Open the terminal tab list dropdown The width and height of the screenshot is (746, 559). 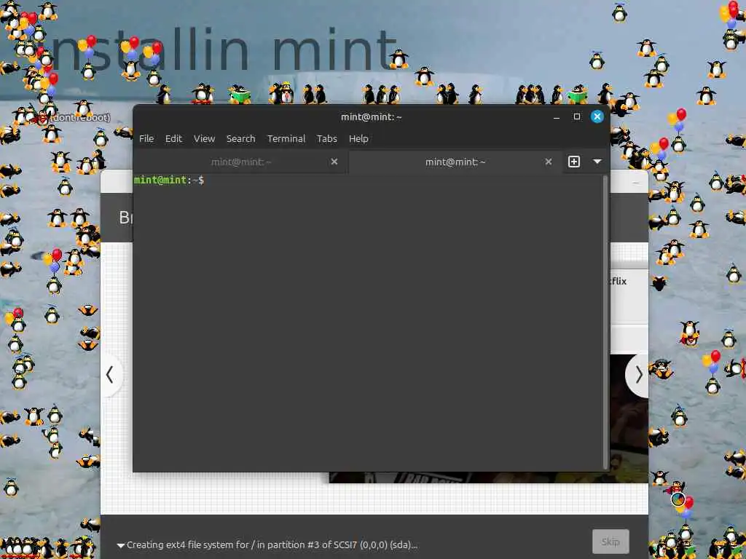pyautogui.click(x=597, y=162)
